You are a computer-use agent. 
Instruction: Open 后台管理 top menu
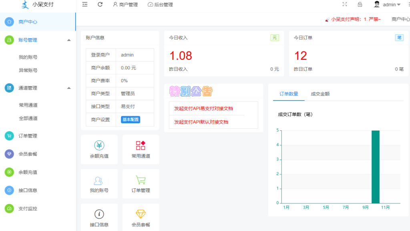[160, 5]
